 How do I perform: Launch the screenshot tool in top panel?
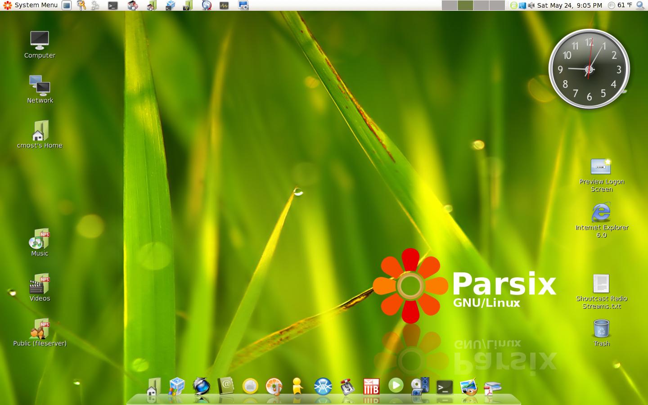click(x=243, y=5)
